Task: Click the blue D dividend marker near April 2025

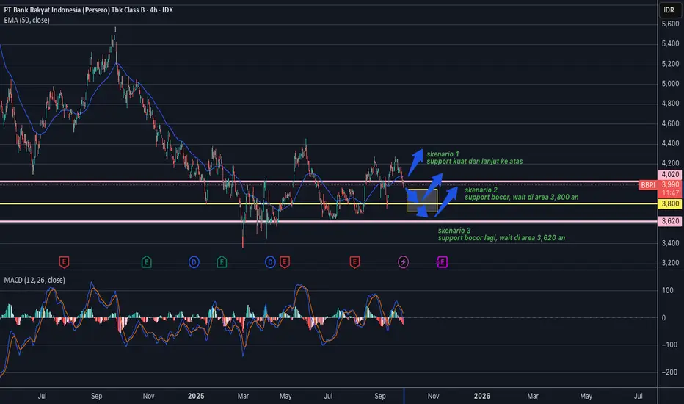Action: point(271,262)
